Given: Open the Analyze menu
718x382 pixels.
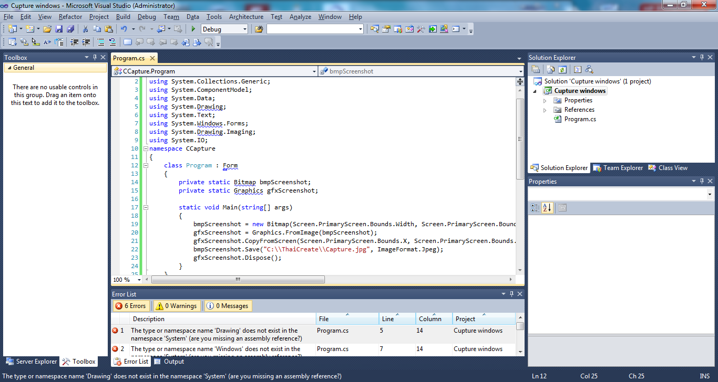Looking at the screenshot, I should pyautogui.click(x=300, y=17).
